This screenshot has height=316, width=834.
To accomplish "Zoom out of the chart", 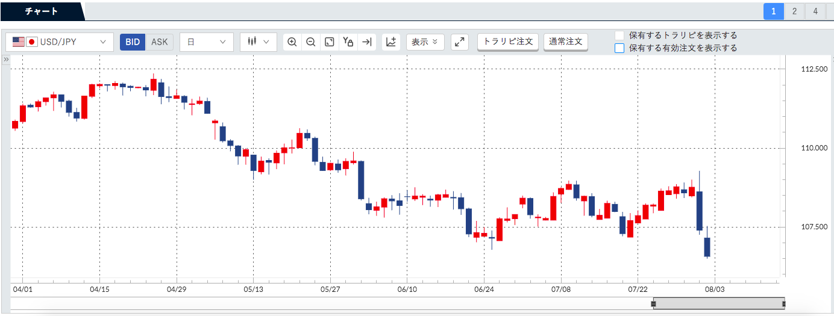I will point(311,42).
